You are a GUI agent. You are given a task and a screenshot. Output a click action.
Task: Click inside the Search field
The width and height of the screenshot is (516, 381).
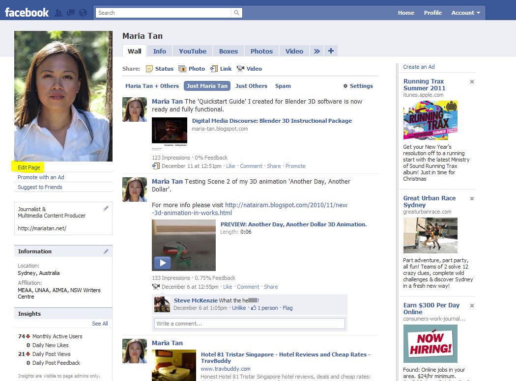coord(163,12)
